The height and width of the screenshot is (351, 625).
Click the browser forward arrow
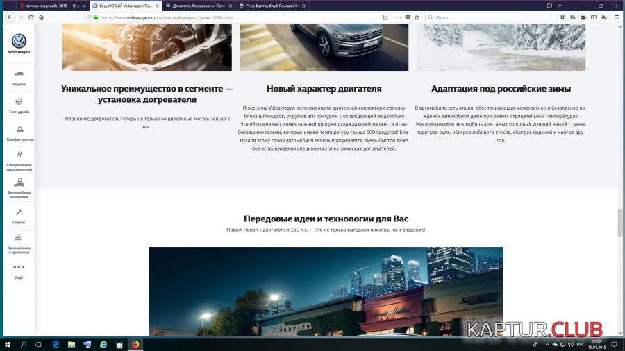[21, 17]
